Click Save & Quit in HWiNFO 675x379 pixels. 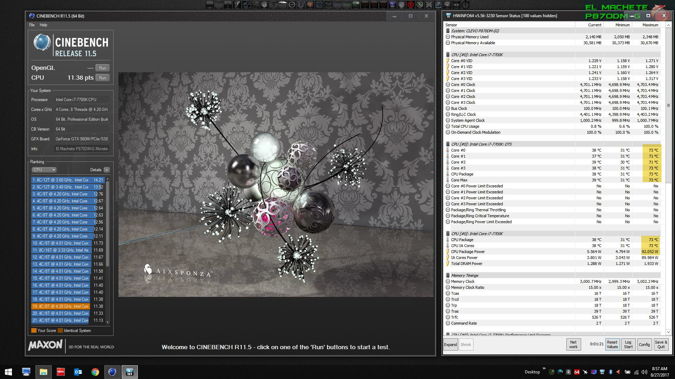click(661, 345)
